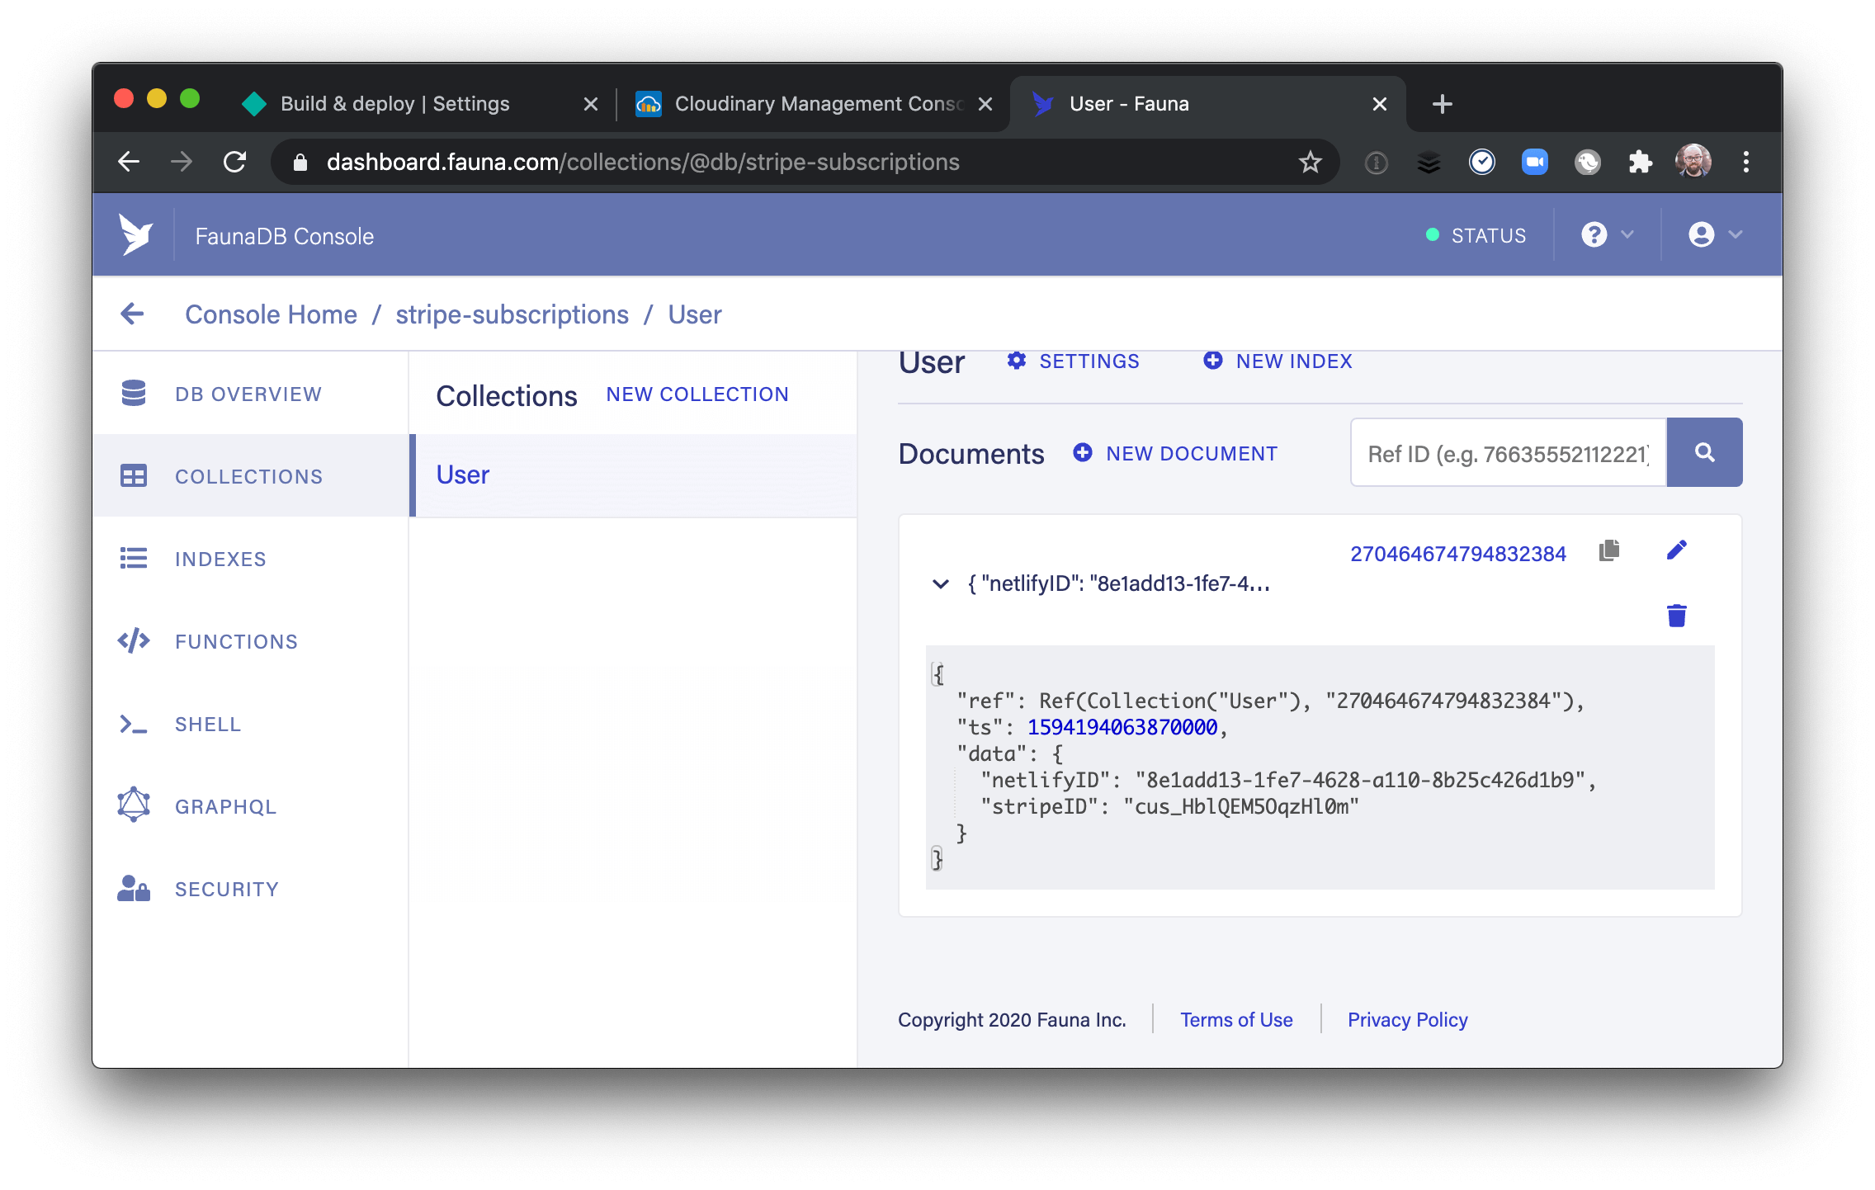Switch to the Build & deploy Settings tab
The width and height of the screenshot is (1875, 1190).
[394, 103]
